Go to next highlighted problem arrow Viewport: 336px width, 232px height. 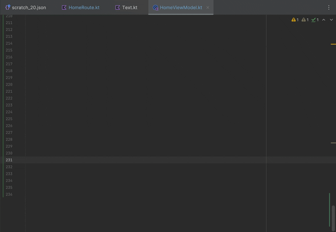[331, 20]
